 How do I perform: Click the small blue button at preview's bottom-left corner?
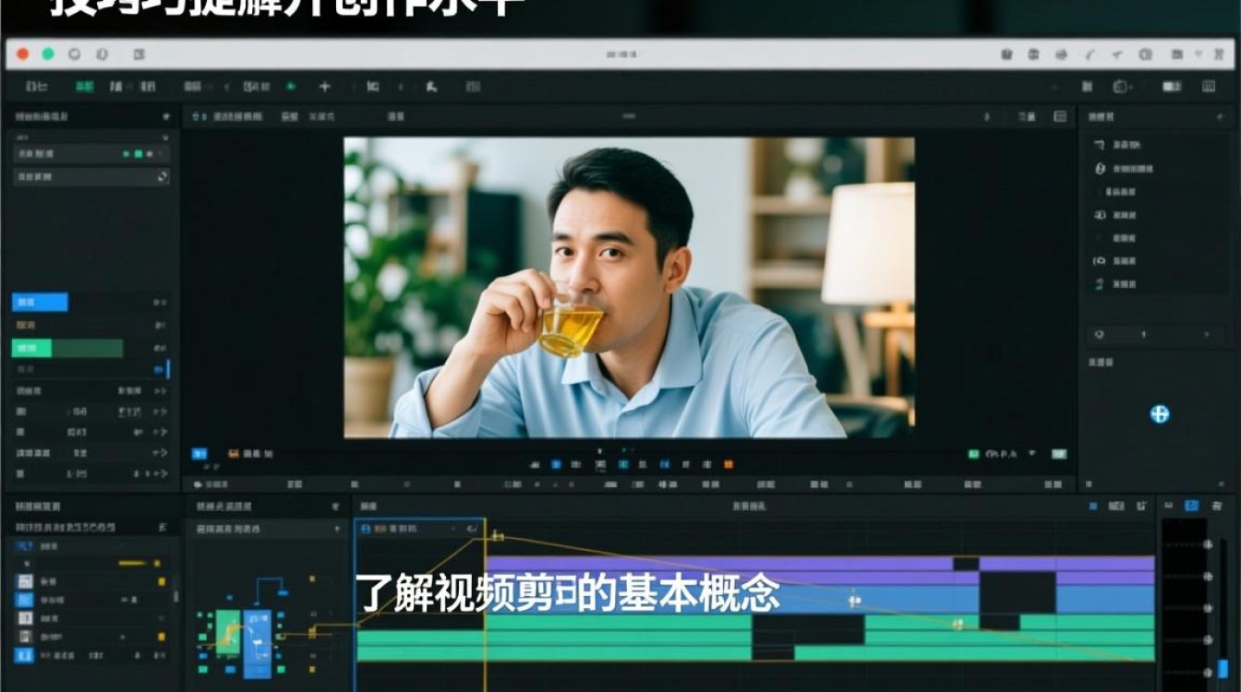[199, 454]
